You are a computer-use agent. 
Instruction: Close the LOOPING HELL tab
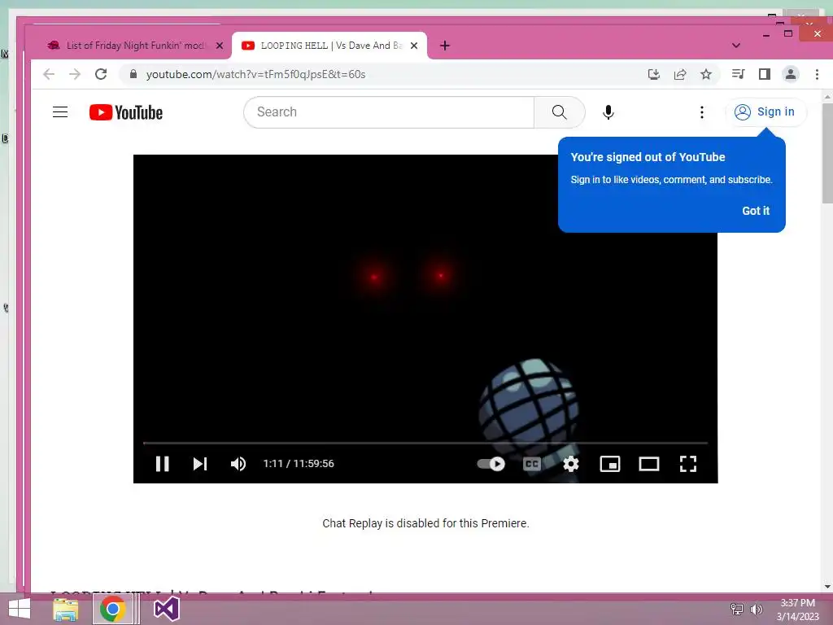pos(414,46)
